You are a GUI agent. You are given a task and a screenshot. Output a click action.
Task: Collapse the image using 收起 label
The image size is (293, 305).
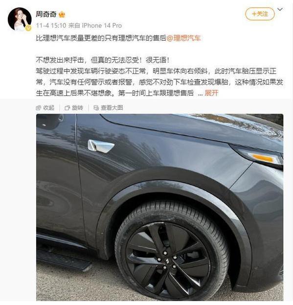[x=48, y=108]
